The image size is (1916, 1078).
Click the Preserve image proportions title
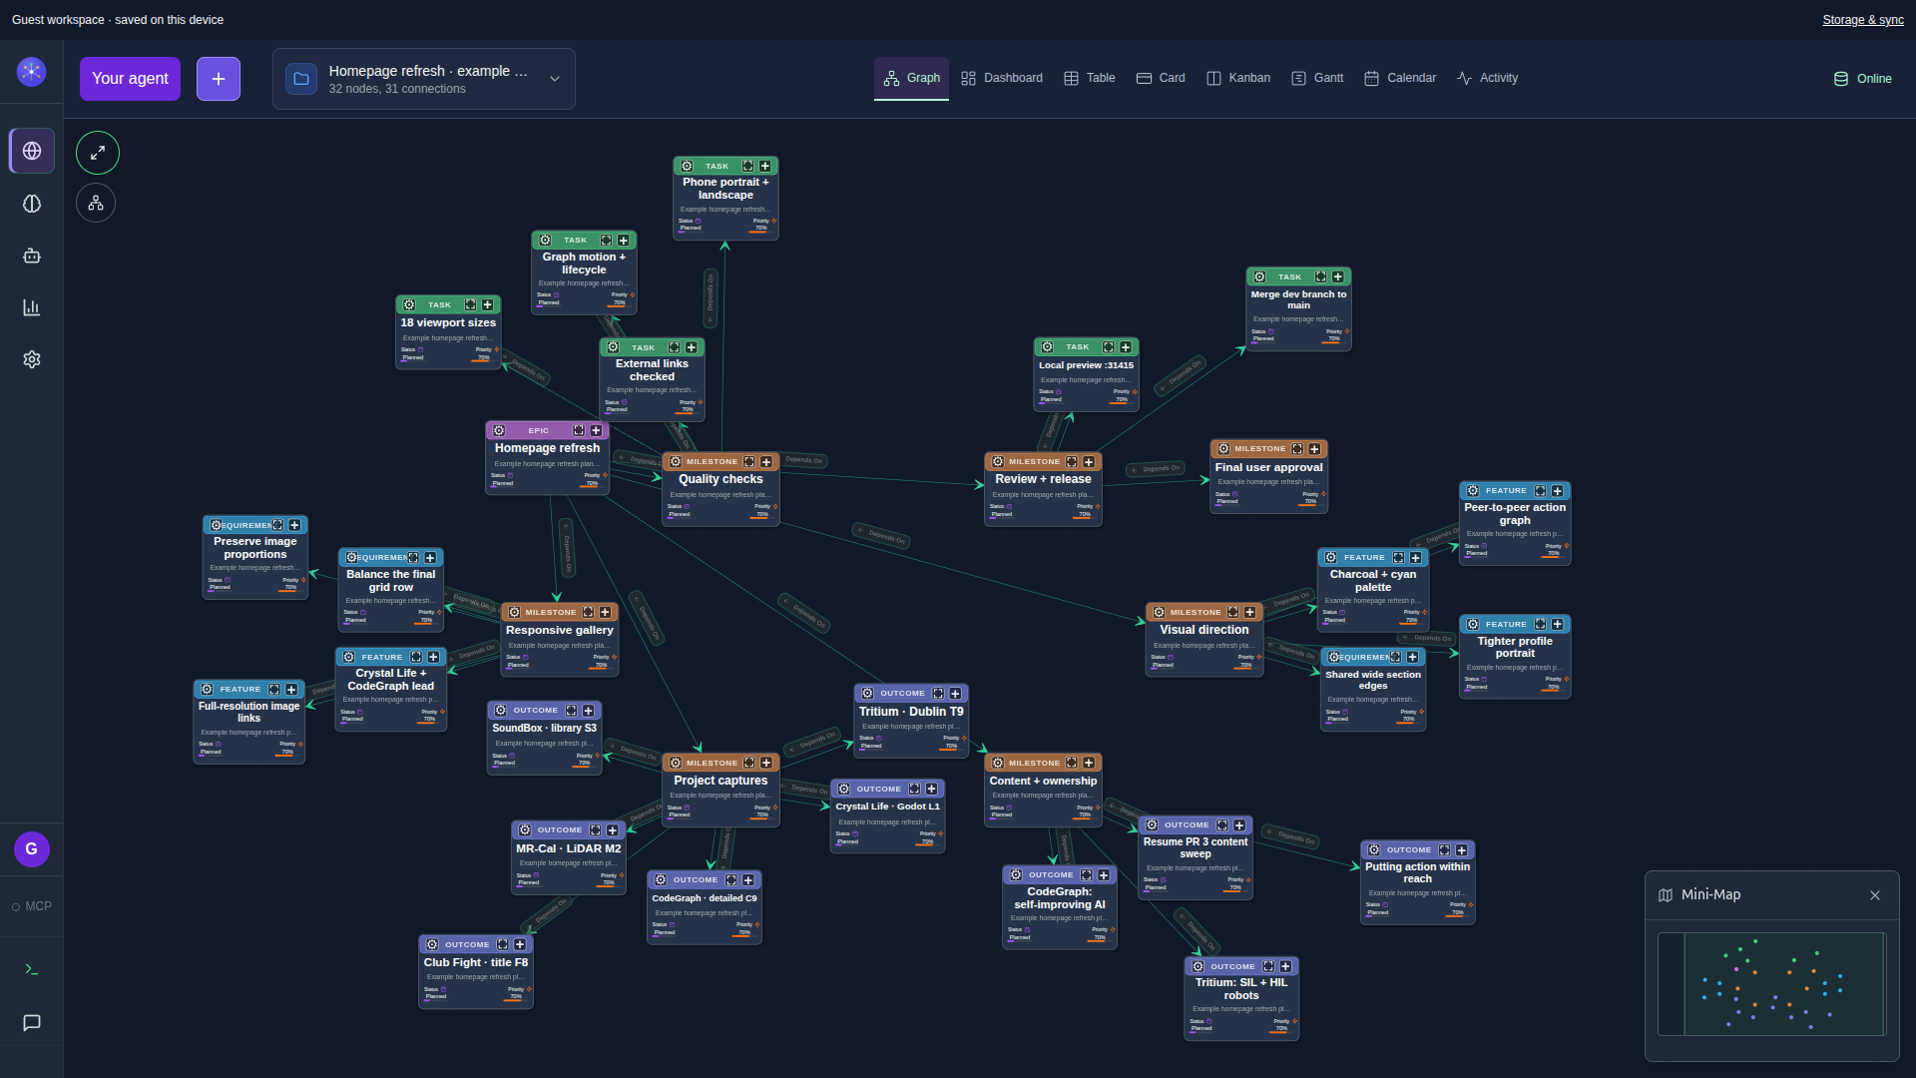[x=254, y=548]
